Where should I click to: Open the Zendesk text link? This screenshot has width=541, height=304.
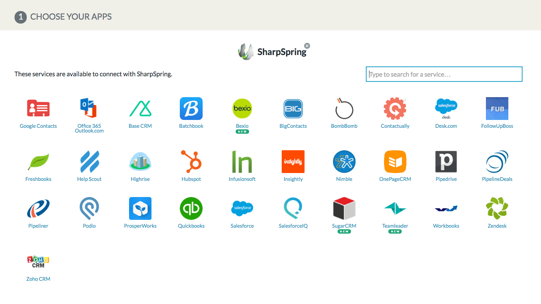(497, 226)
